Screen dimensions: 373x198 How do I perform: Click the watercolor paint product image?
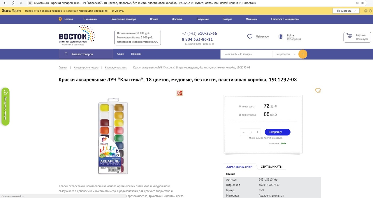[x=113, y=136]
